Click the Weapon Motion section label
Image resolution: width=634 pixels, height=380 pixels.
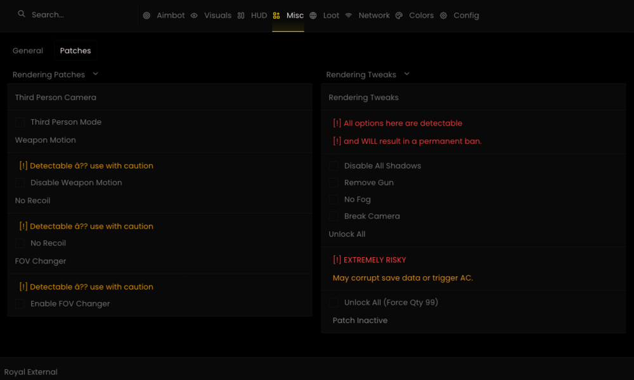(45, 140)
